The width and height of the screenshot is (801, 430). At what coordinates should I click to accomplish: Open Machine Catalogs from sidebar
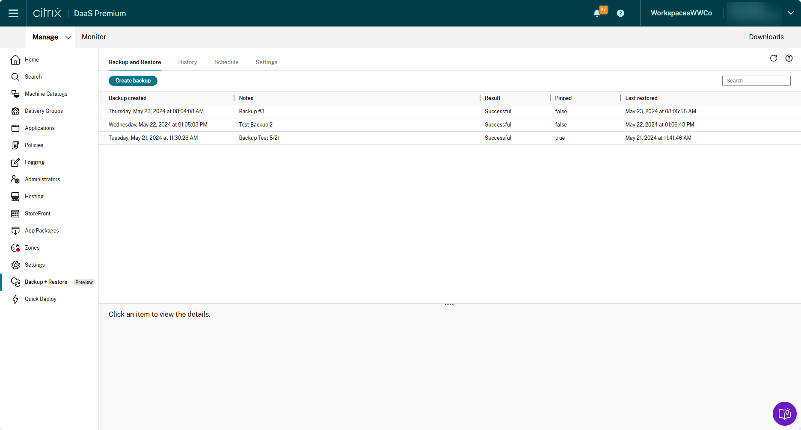click(46, 94)
